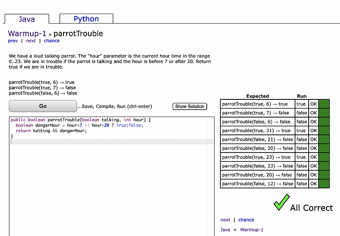Select the parrotTrouble(false, 23) → false result cell
340x236 pixels.
click(257, 166)
